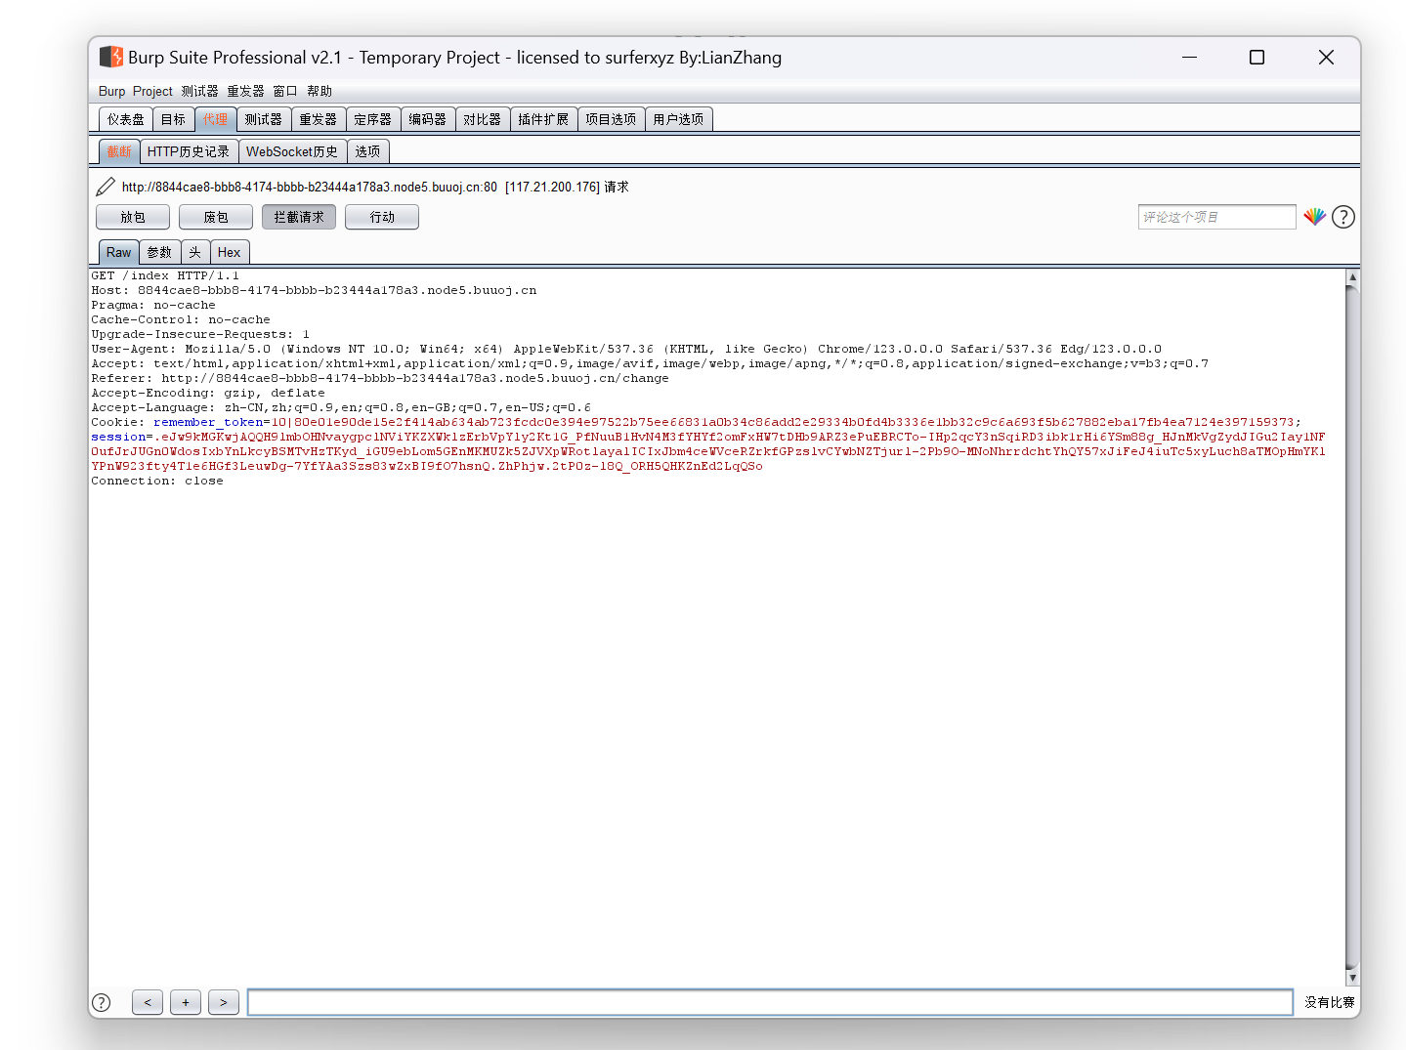Open the Project menu
This screenshot has width=1406, height=1050.
[152, 91]
